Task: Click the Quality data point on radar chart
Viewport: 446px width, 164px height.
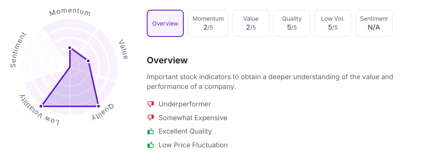Action: pos(98,106)
